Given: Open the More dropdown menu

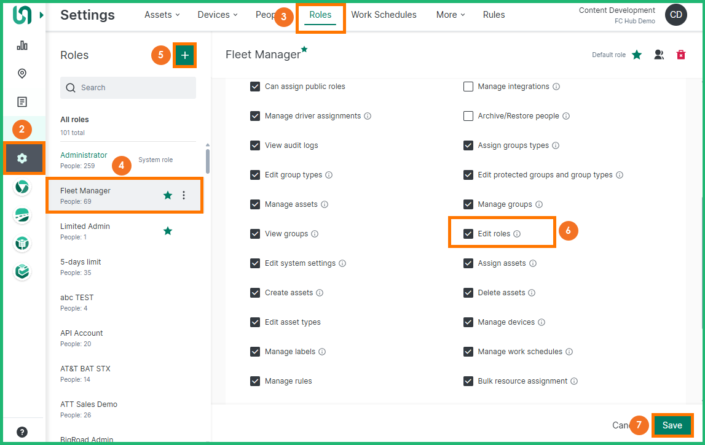Looking at the screenshot, I should tap(450, 15).
